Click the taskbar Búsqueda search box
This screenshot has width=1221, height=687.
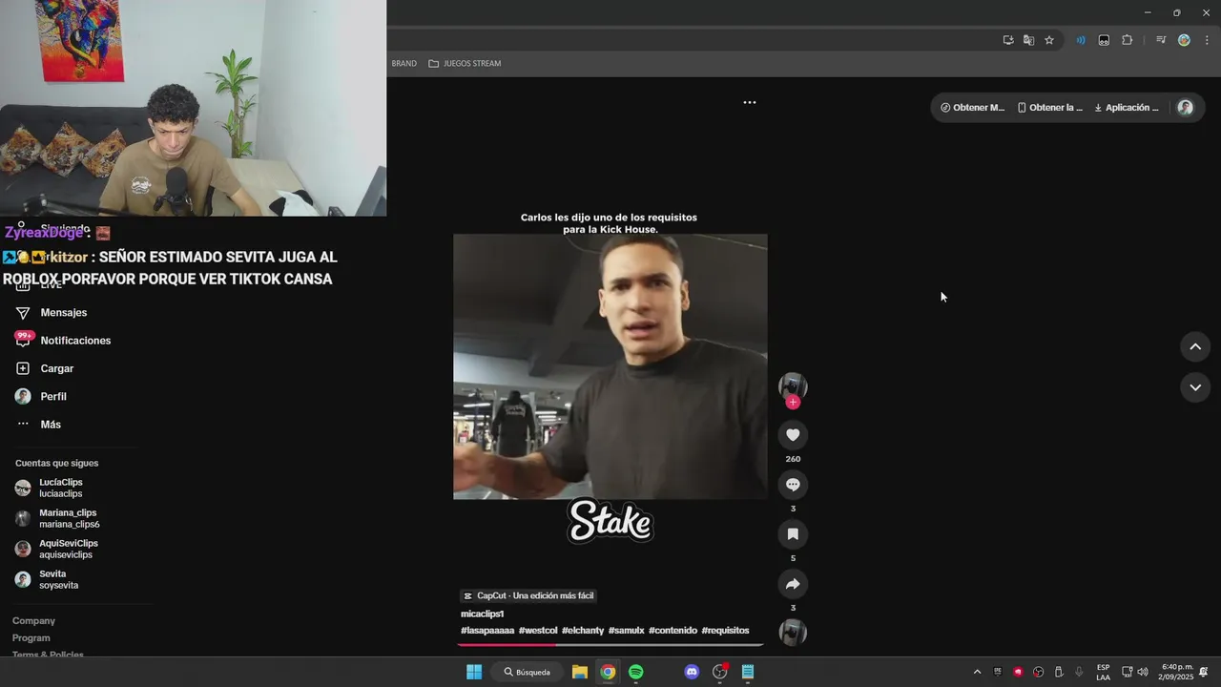528,672
